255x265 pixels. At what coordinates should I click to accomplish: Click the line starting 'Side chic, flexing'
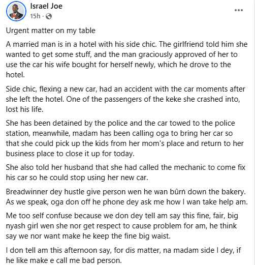(x=125, y=89)
